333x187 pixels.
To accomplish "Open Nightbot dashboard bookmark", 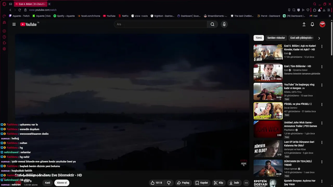I will click(162, 16).
